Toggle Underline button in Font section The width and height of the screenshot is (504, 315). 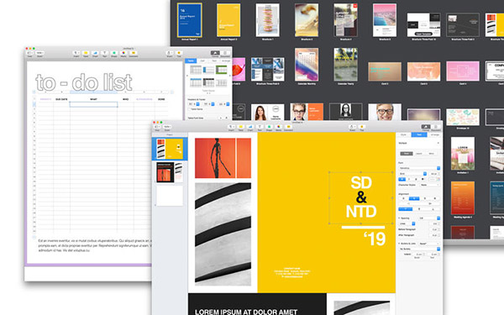pos(416,179)
